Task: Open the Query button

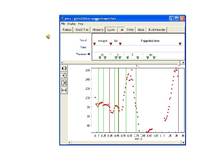Action: [x=141, y=30]
